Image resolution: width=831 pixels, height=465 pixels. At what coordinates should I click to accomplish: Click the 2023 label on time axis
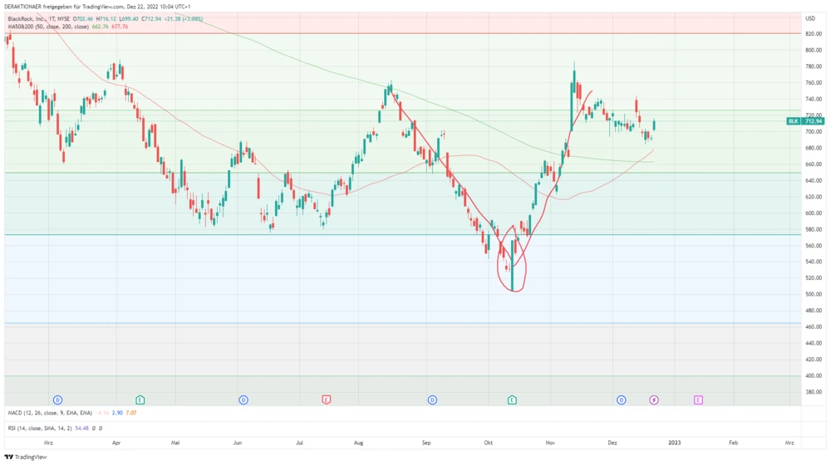674,443
